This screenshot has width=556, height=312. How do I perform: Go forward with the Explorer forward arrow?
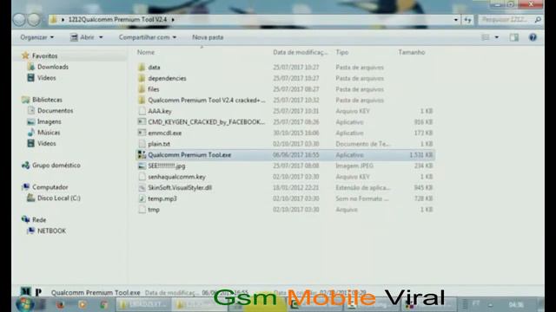[34, 20]
